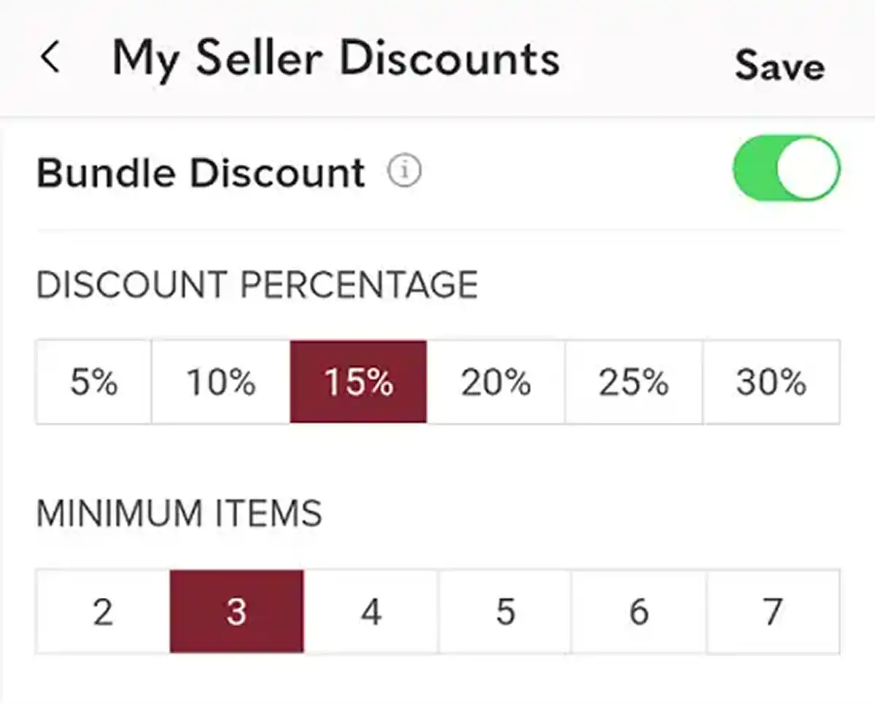Open the Bundle Discount info tooltip
875x705 pixels.
click(404, 171)
